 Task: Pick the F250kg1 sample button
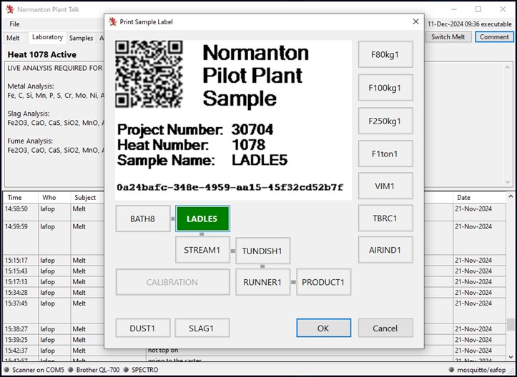(x=385, y=121)
